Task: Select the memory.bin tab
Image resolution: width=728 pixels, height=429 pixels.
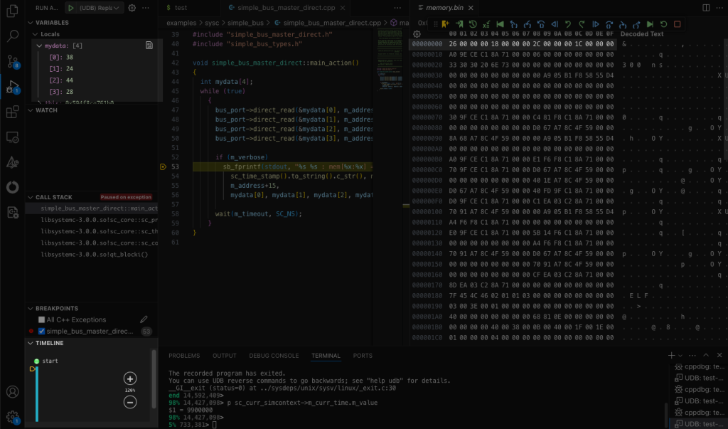Action: [445, 7]
